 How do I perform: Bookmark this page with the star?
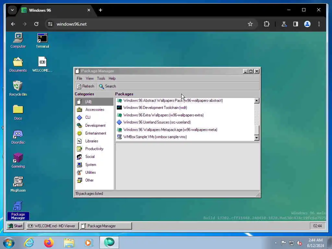coord(250,24)
